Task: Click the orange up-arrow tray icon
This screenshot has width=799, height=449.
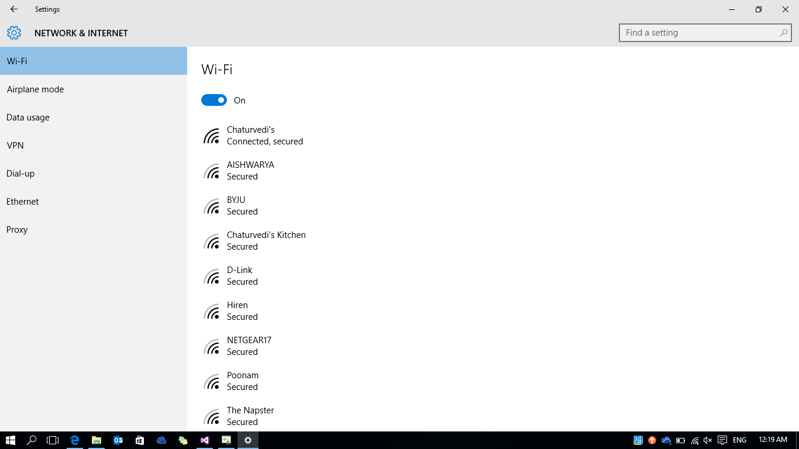Action: coord(652,440)
